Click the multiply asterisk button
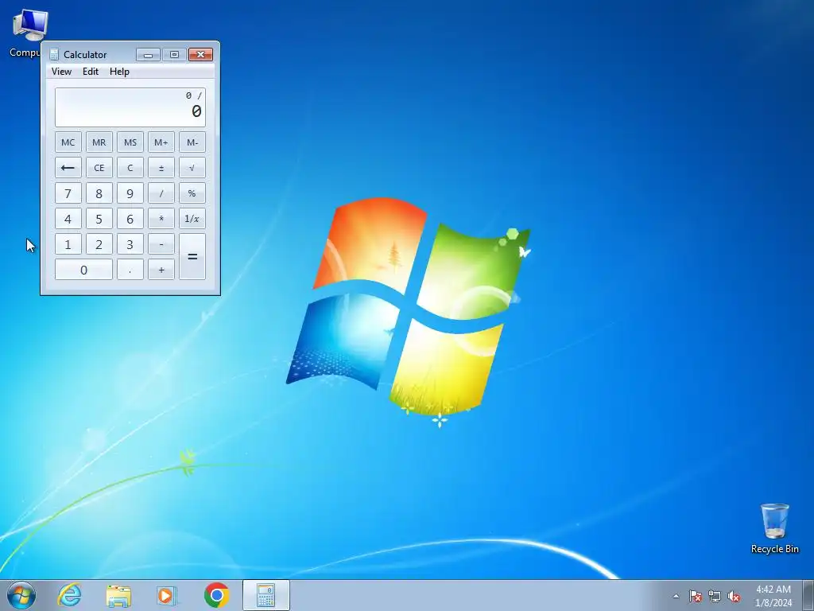The image size is (814, 611). point(161,219)
